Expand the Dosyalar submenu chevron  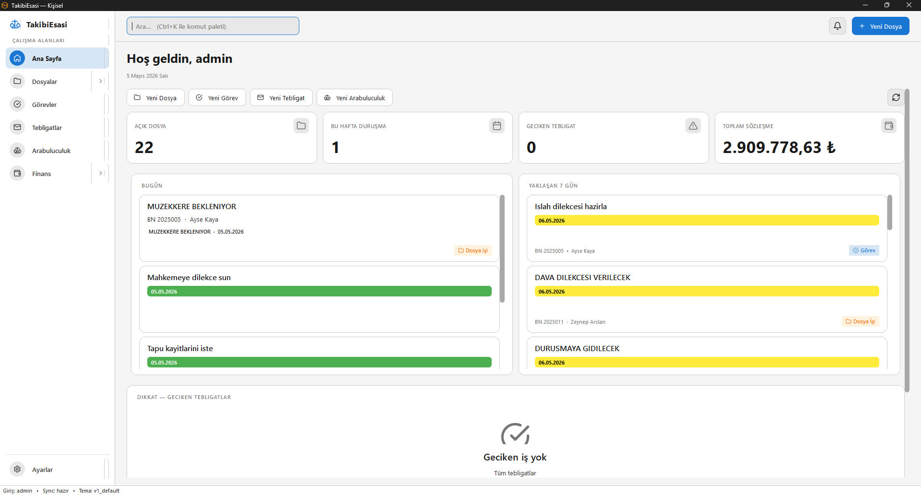pyautogui.click(x=101, y=82)
